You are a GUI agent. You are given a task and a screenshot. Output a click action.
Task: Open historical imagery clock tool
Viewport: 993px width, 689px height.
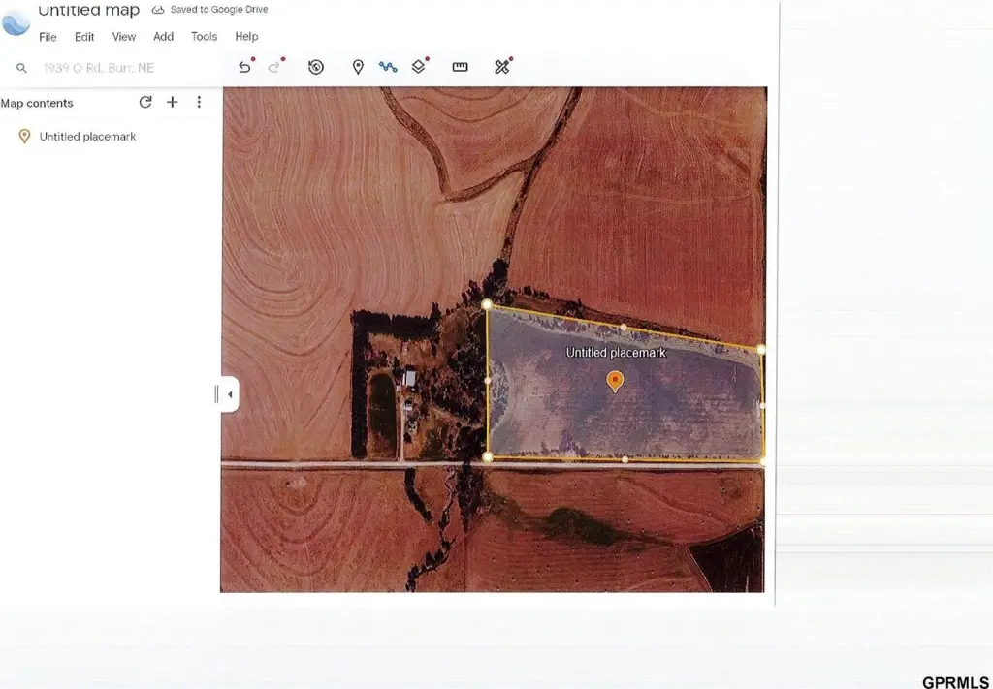coord(316,67)
